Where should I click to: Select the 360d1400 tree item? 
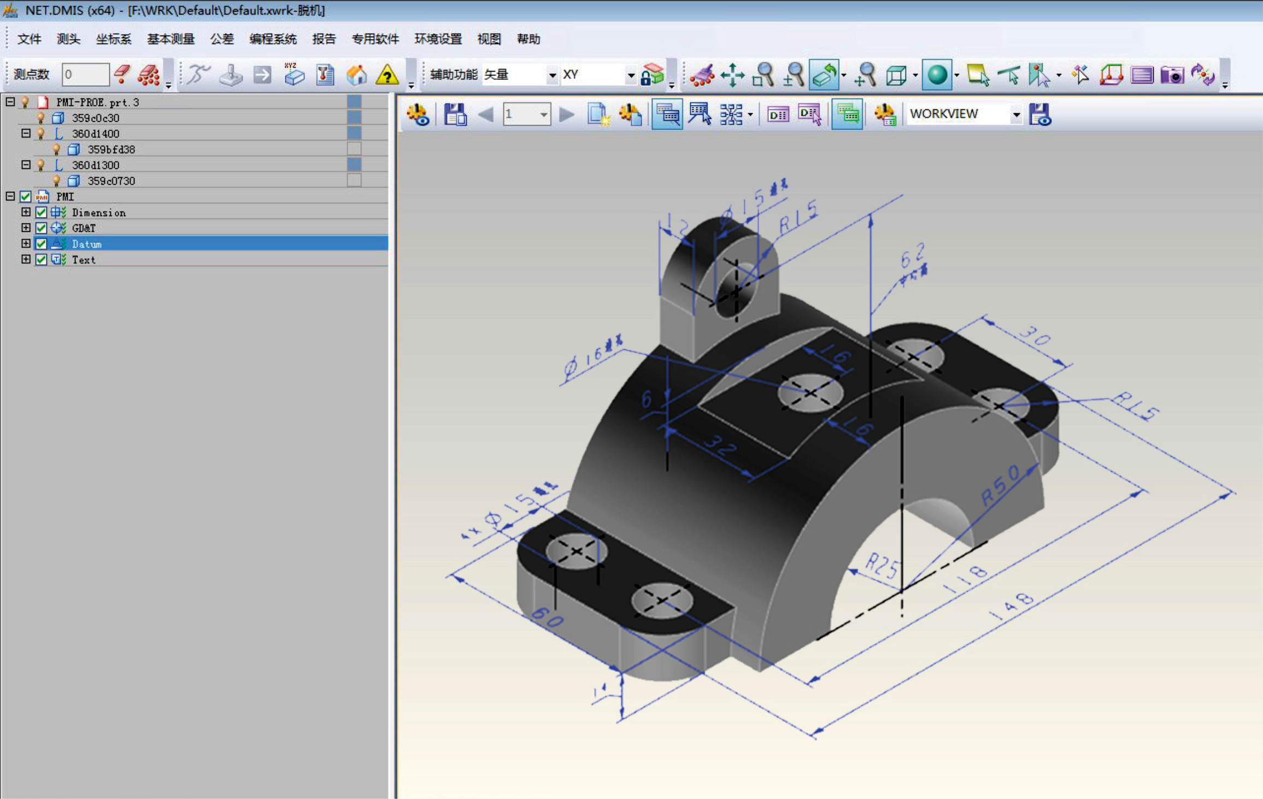coord(96,133)
